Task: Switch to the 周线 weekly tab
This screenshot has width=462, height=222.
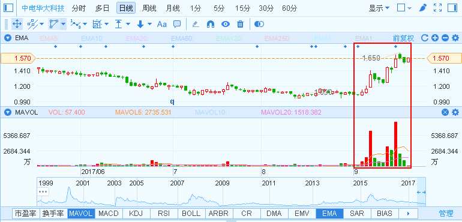Action: [149, 8]
